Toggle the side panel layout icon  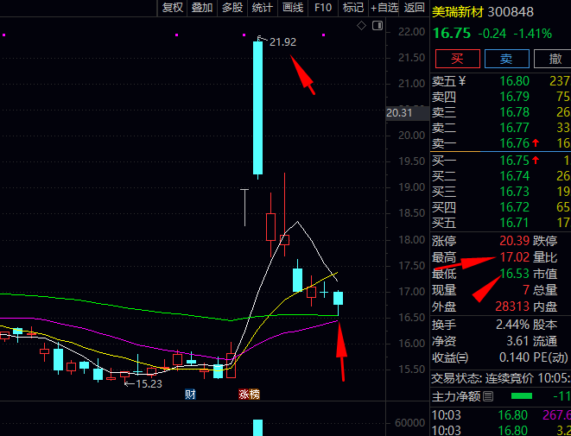(x=377, y=26)
